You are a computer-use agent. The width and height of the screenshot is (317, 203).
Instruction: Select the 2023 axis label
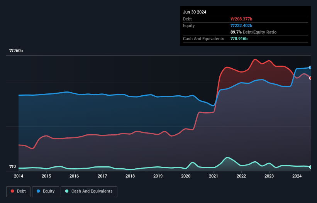(x=269, y=176)
